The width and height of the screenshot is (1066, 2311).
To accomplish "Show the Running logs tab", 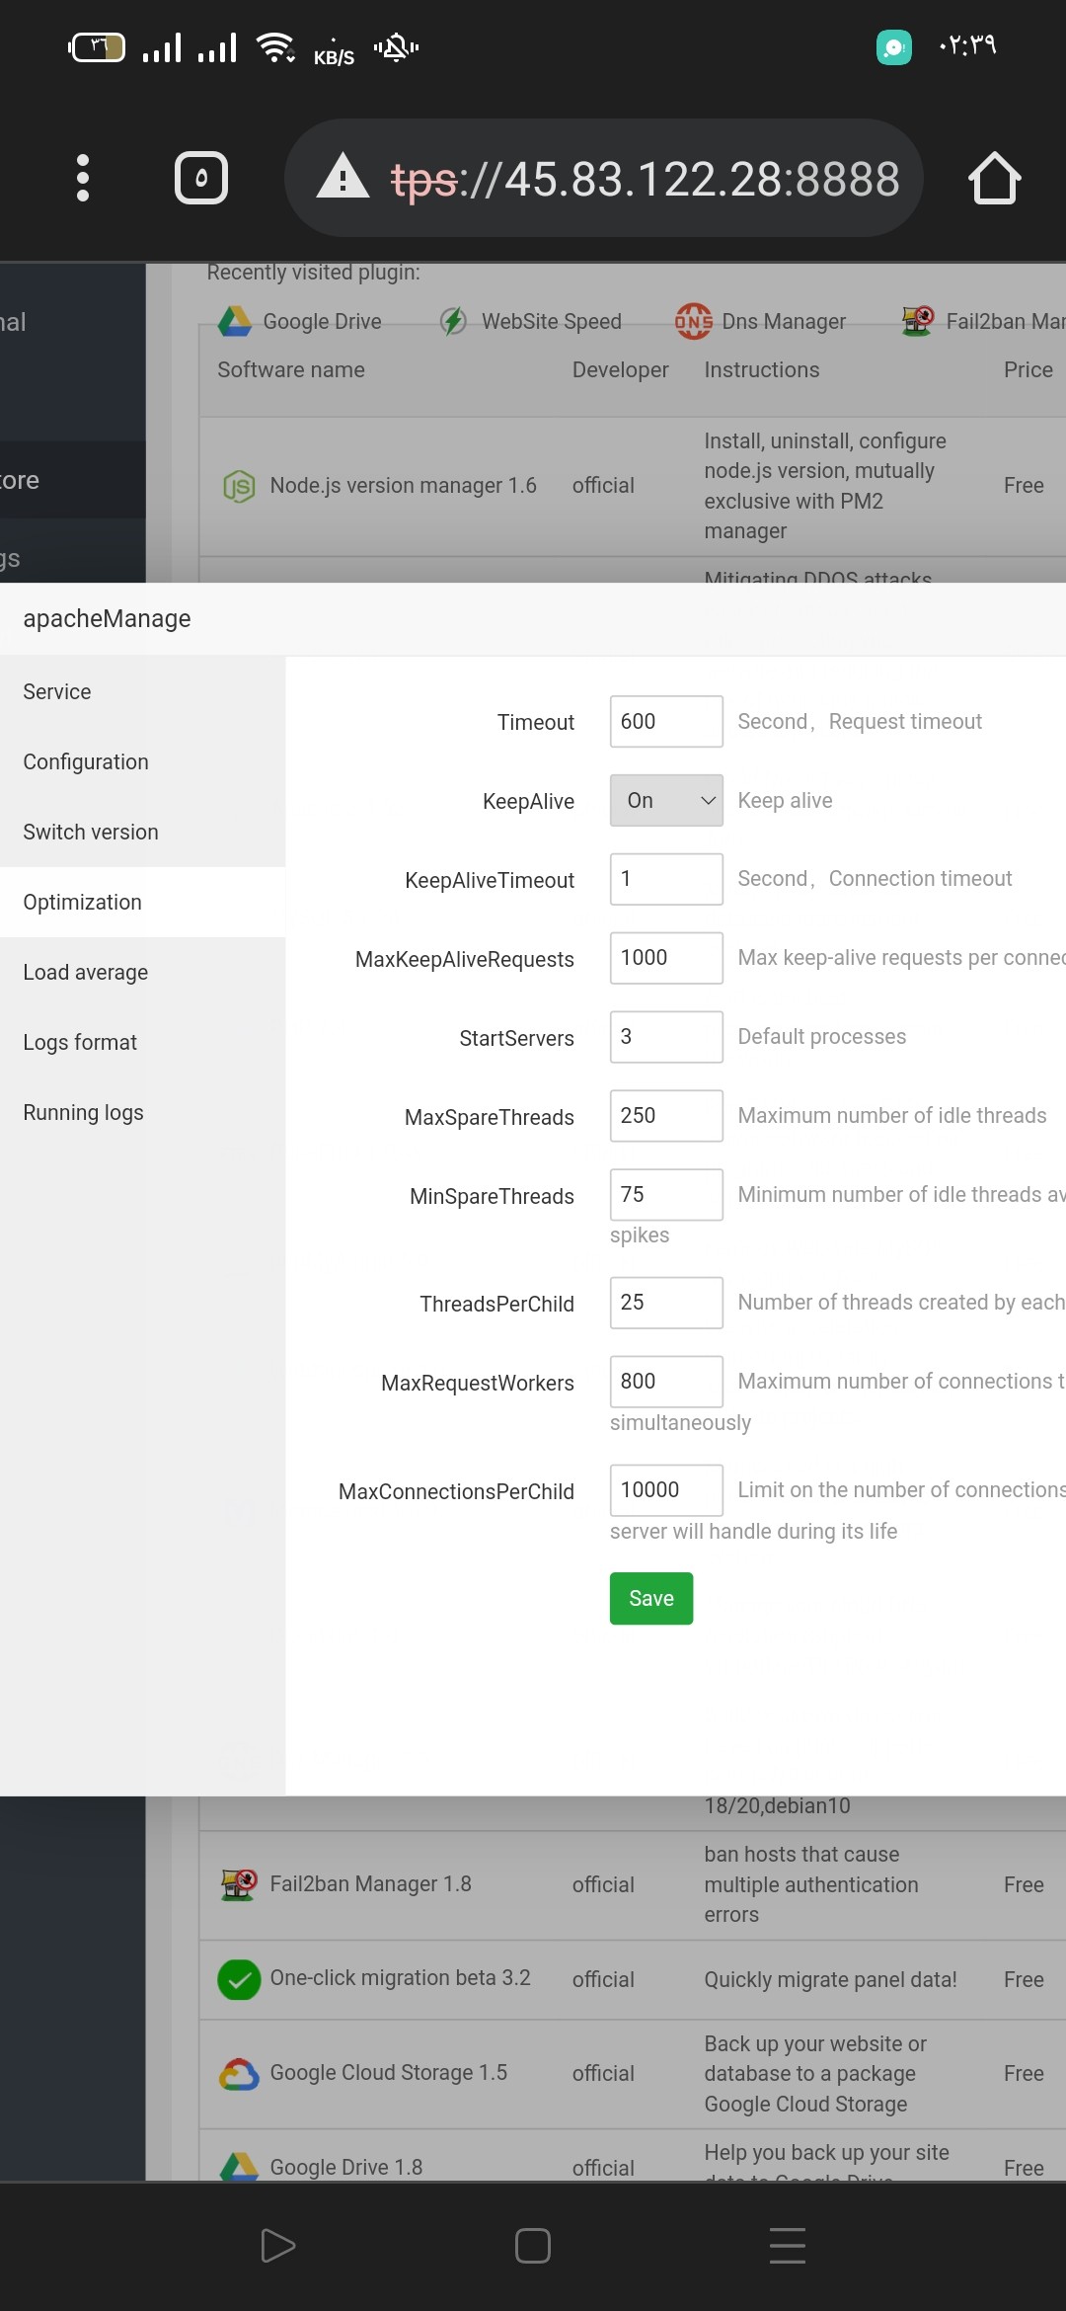I will pos(84,1113).
